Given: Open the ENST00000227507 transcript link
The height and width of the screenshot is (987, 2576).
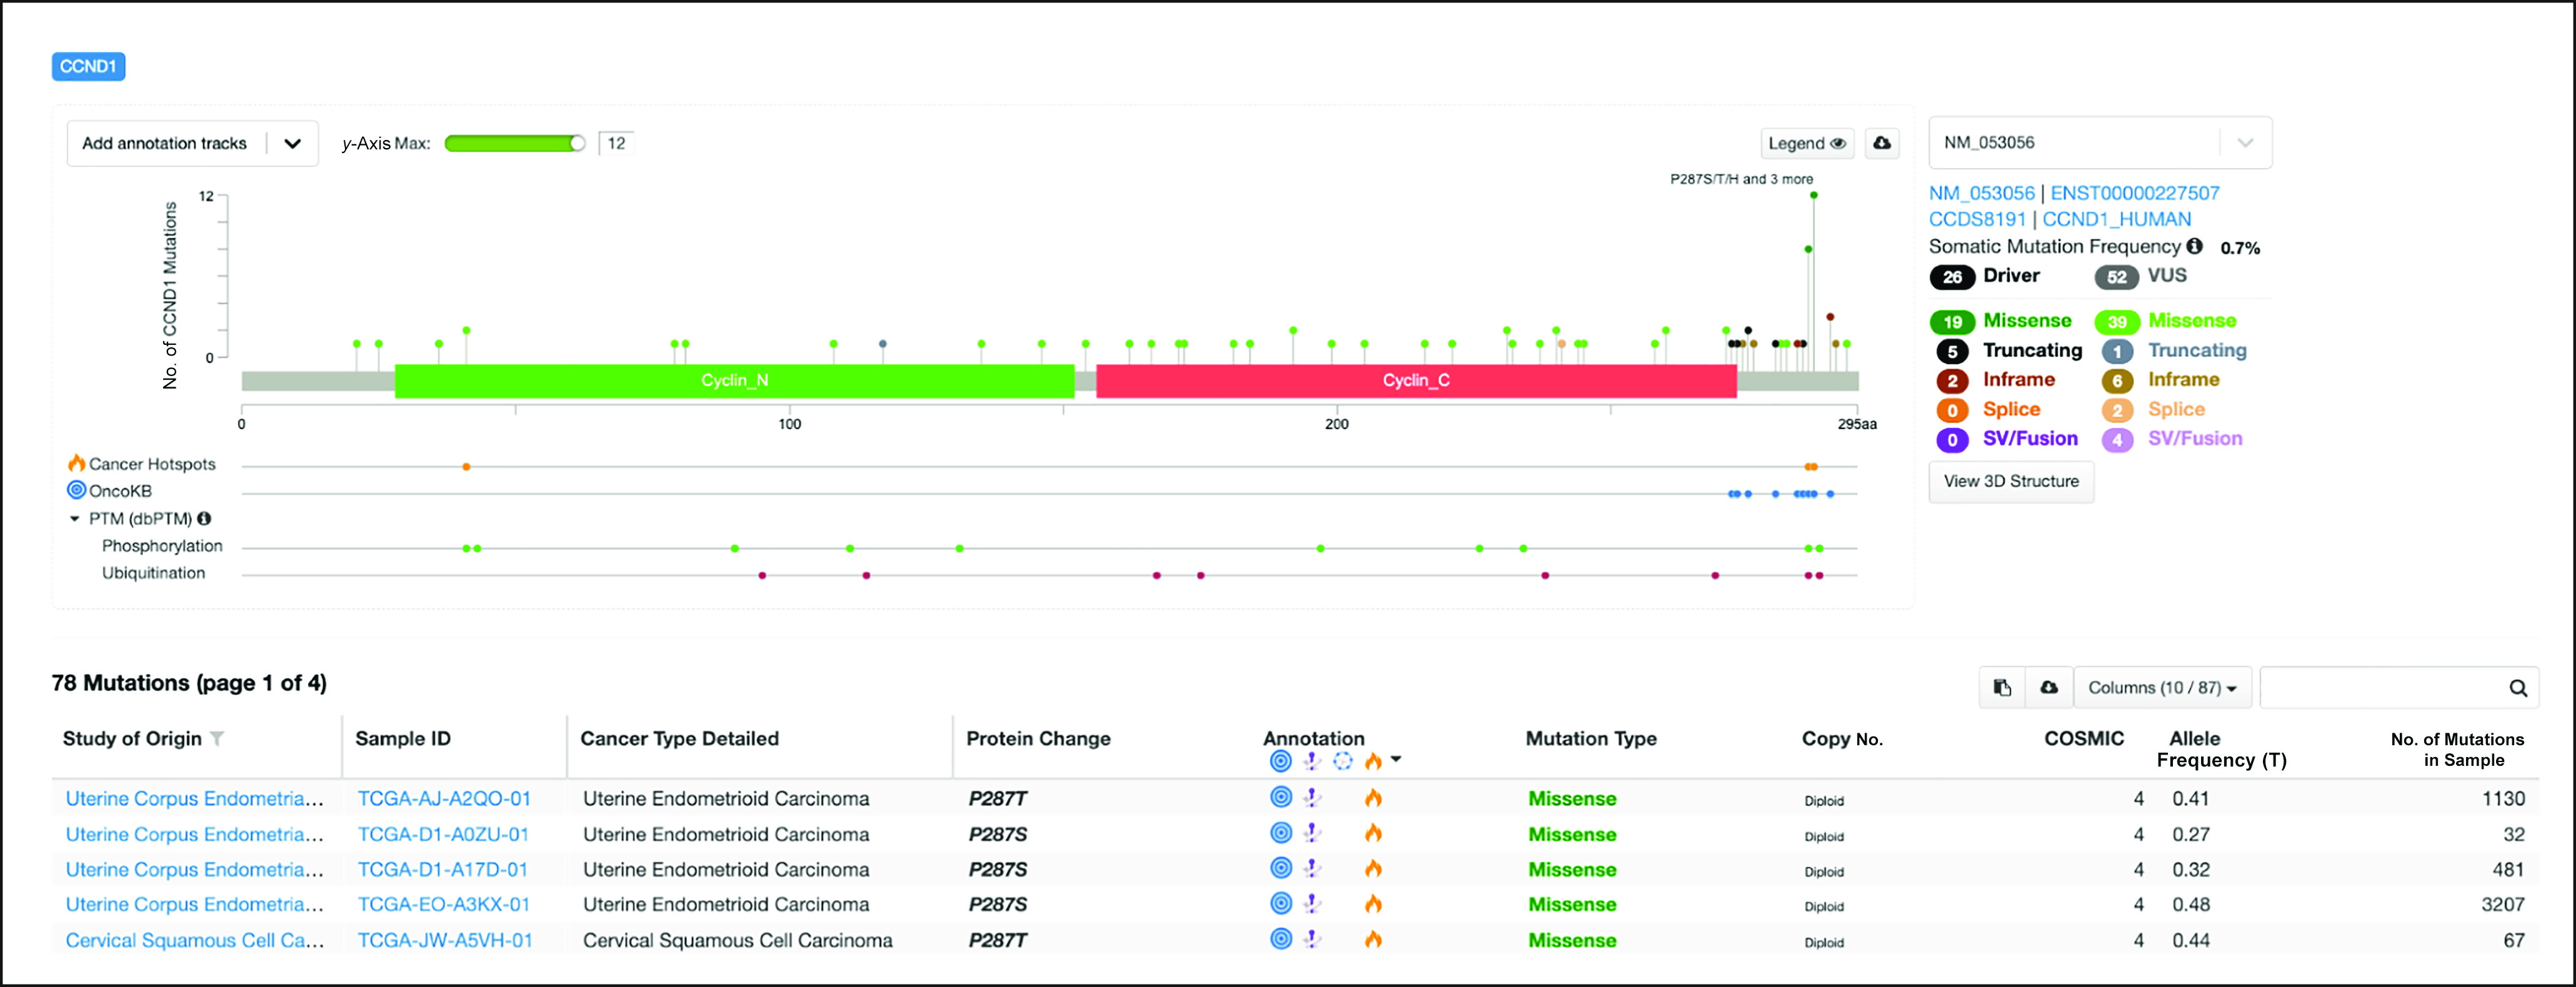Looking at the screenshot, I should pyautogui.click(x=2135, y=193).
